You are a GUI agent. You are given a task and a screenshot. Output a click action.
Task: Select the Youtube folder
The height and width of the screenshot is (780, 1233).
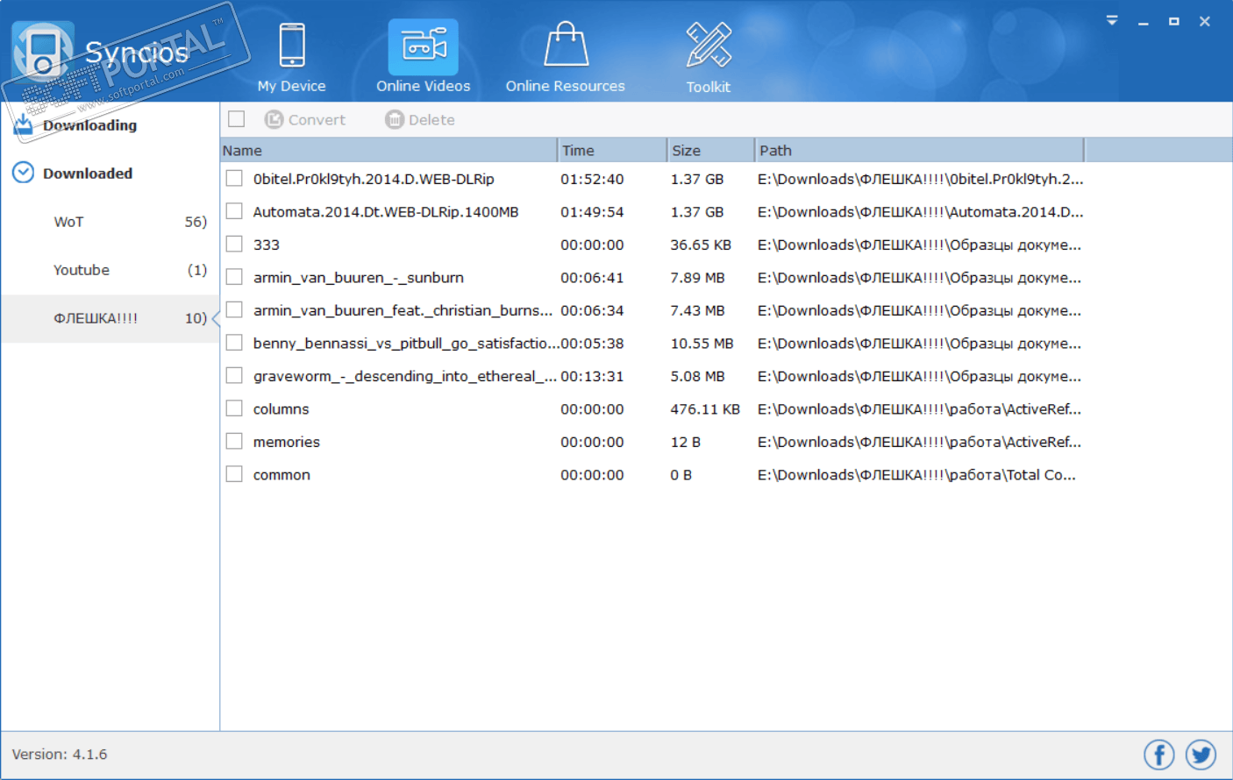coord(110,270)
